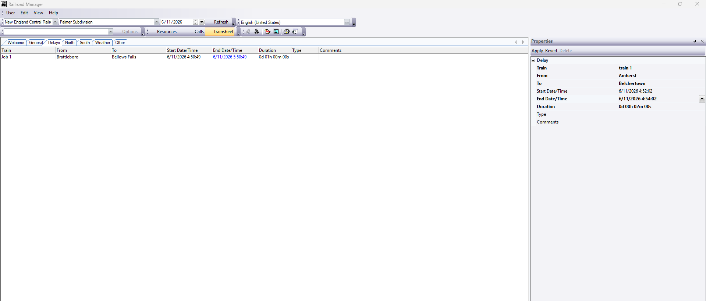This screenshot has height=301, width=706.
Task: Open the User menu
Action: (10, 13)
